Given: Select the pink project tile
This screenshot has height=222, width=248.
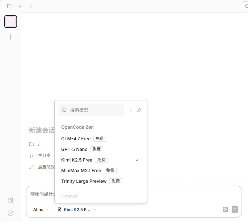Looking at the screenshot, I should (x=11, y=22).
